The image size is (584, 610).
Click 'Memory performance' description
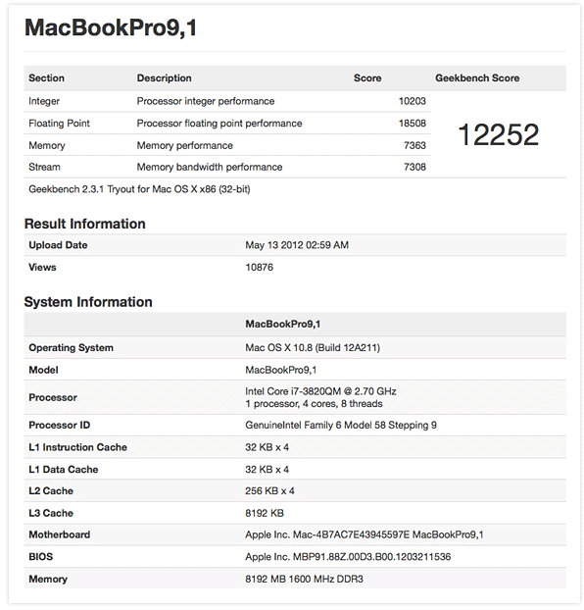pyautogui.click(x=184, y=146)
